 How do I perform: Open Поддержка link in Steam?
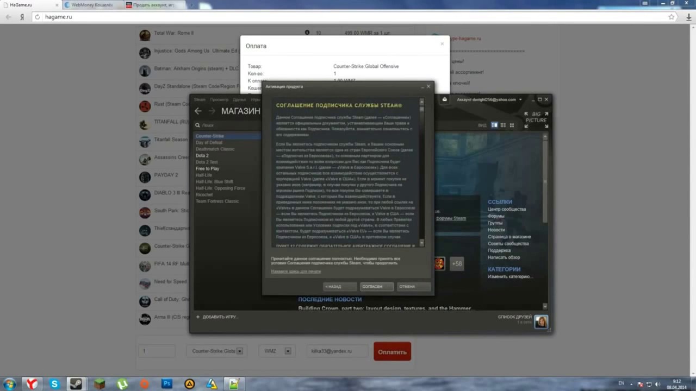click(499, 250)
